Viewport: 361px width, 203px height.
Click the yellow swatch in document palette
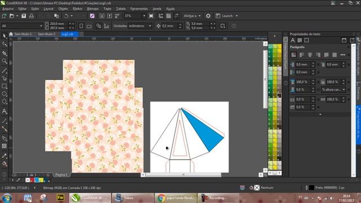click(x=41, y=180)
